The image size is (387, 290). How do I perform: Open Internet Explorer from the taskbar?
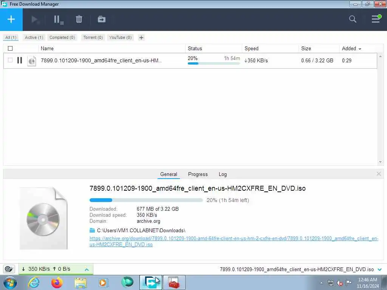click(x=34, y=282)
